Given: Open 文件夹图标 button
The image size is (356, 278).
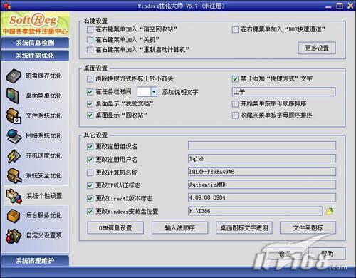Looking at the screenshot, I should point(308,228).
